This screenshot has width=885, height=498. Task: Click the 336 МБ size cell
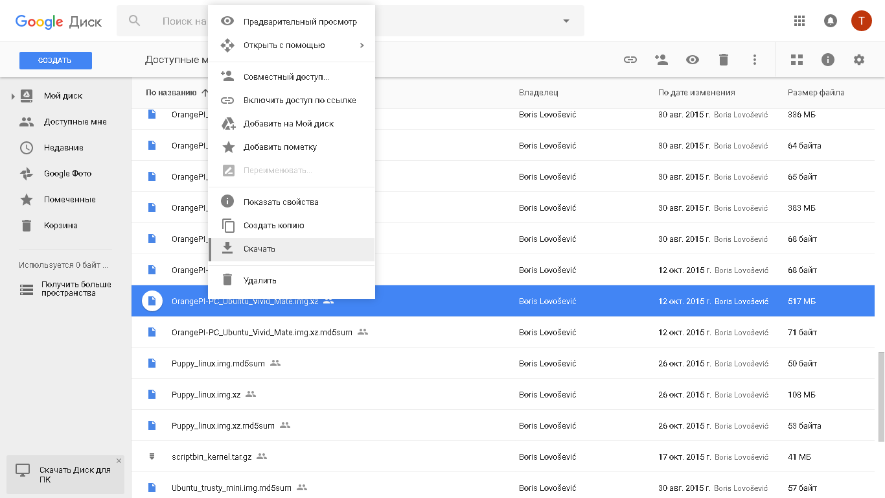801,115
